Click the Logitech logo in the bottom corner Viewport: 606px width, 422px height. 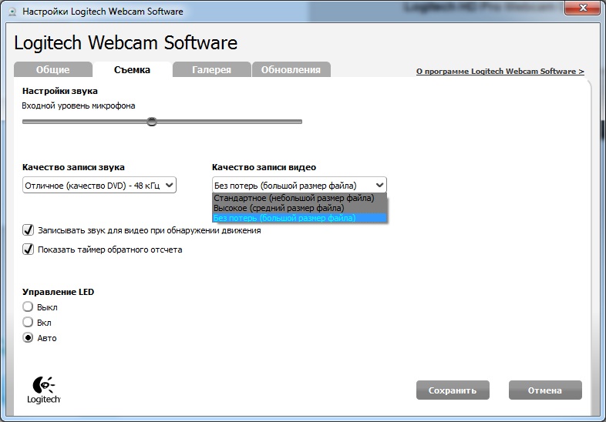click(44, 390)
